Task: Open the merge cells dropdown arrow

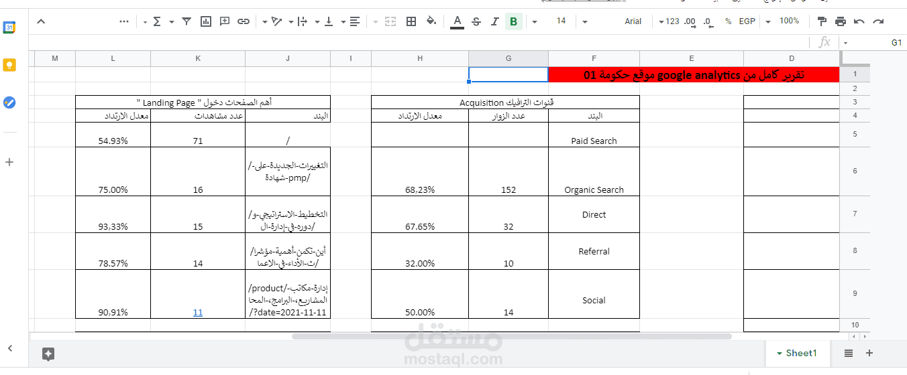Action: (375, 21)
